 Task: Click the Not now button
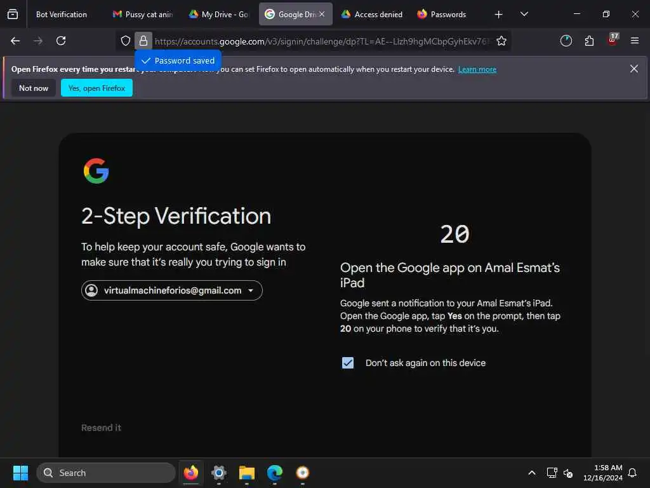point(34,88)
